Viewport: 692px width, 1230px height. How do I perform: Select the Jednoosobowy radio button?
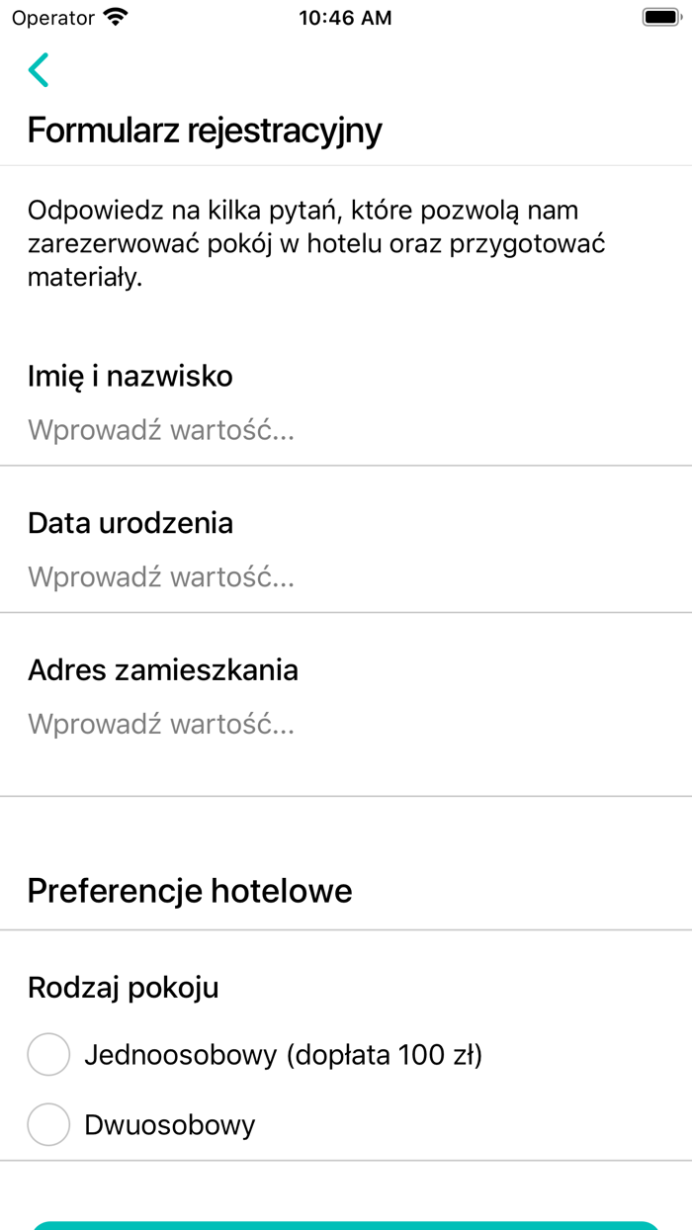[48, 1055]
